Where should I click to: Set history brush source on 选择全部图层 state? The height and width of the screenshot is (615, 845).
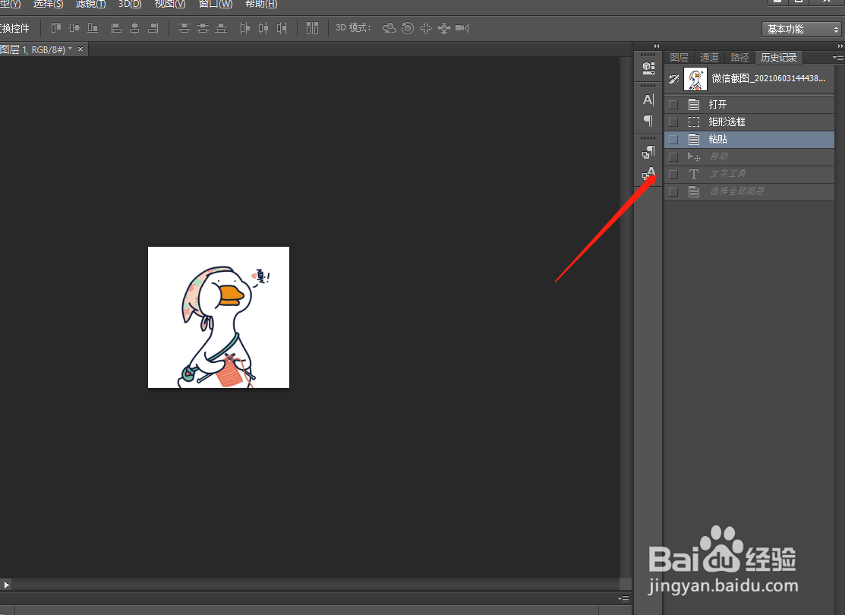coord(673,192)
